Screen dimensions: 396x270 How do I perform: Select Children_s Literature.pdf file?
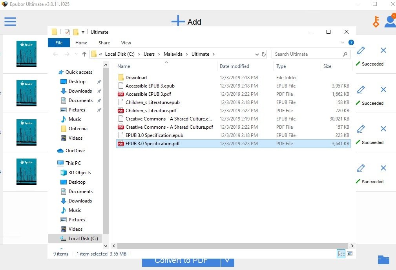[234, 111]
